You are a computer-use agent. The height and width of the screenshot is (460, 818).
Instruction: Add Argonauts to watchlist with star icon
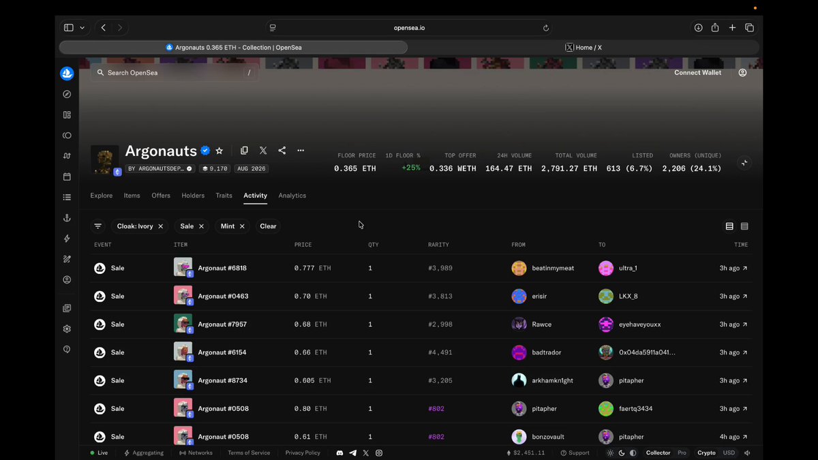point(219,151)
